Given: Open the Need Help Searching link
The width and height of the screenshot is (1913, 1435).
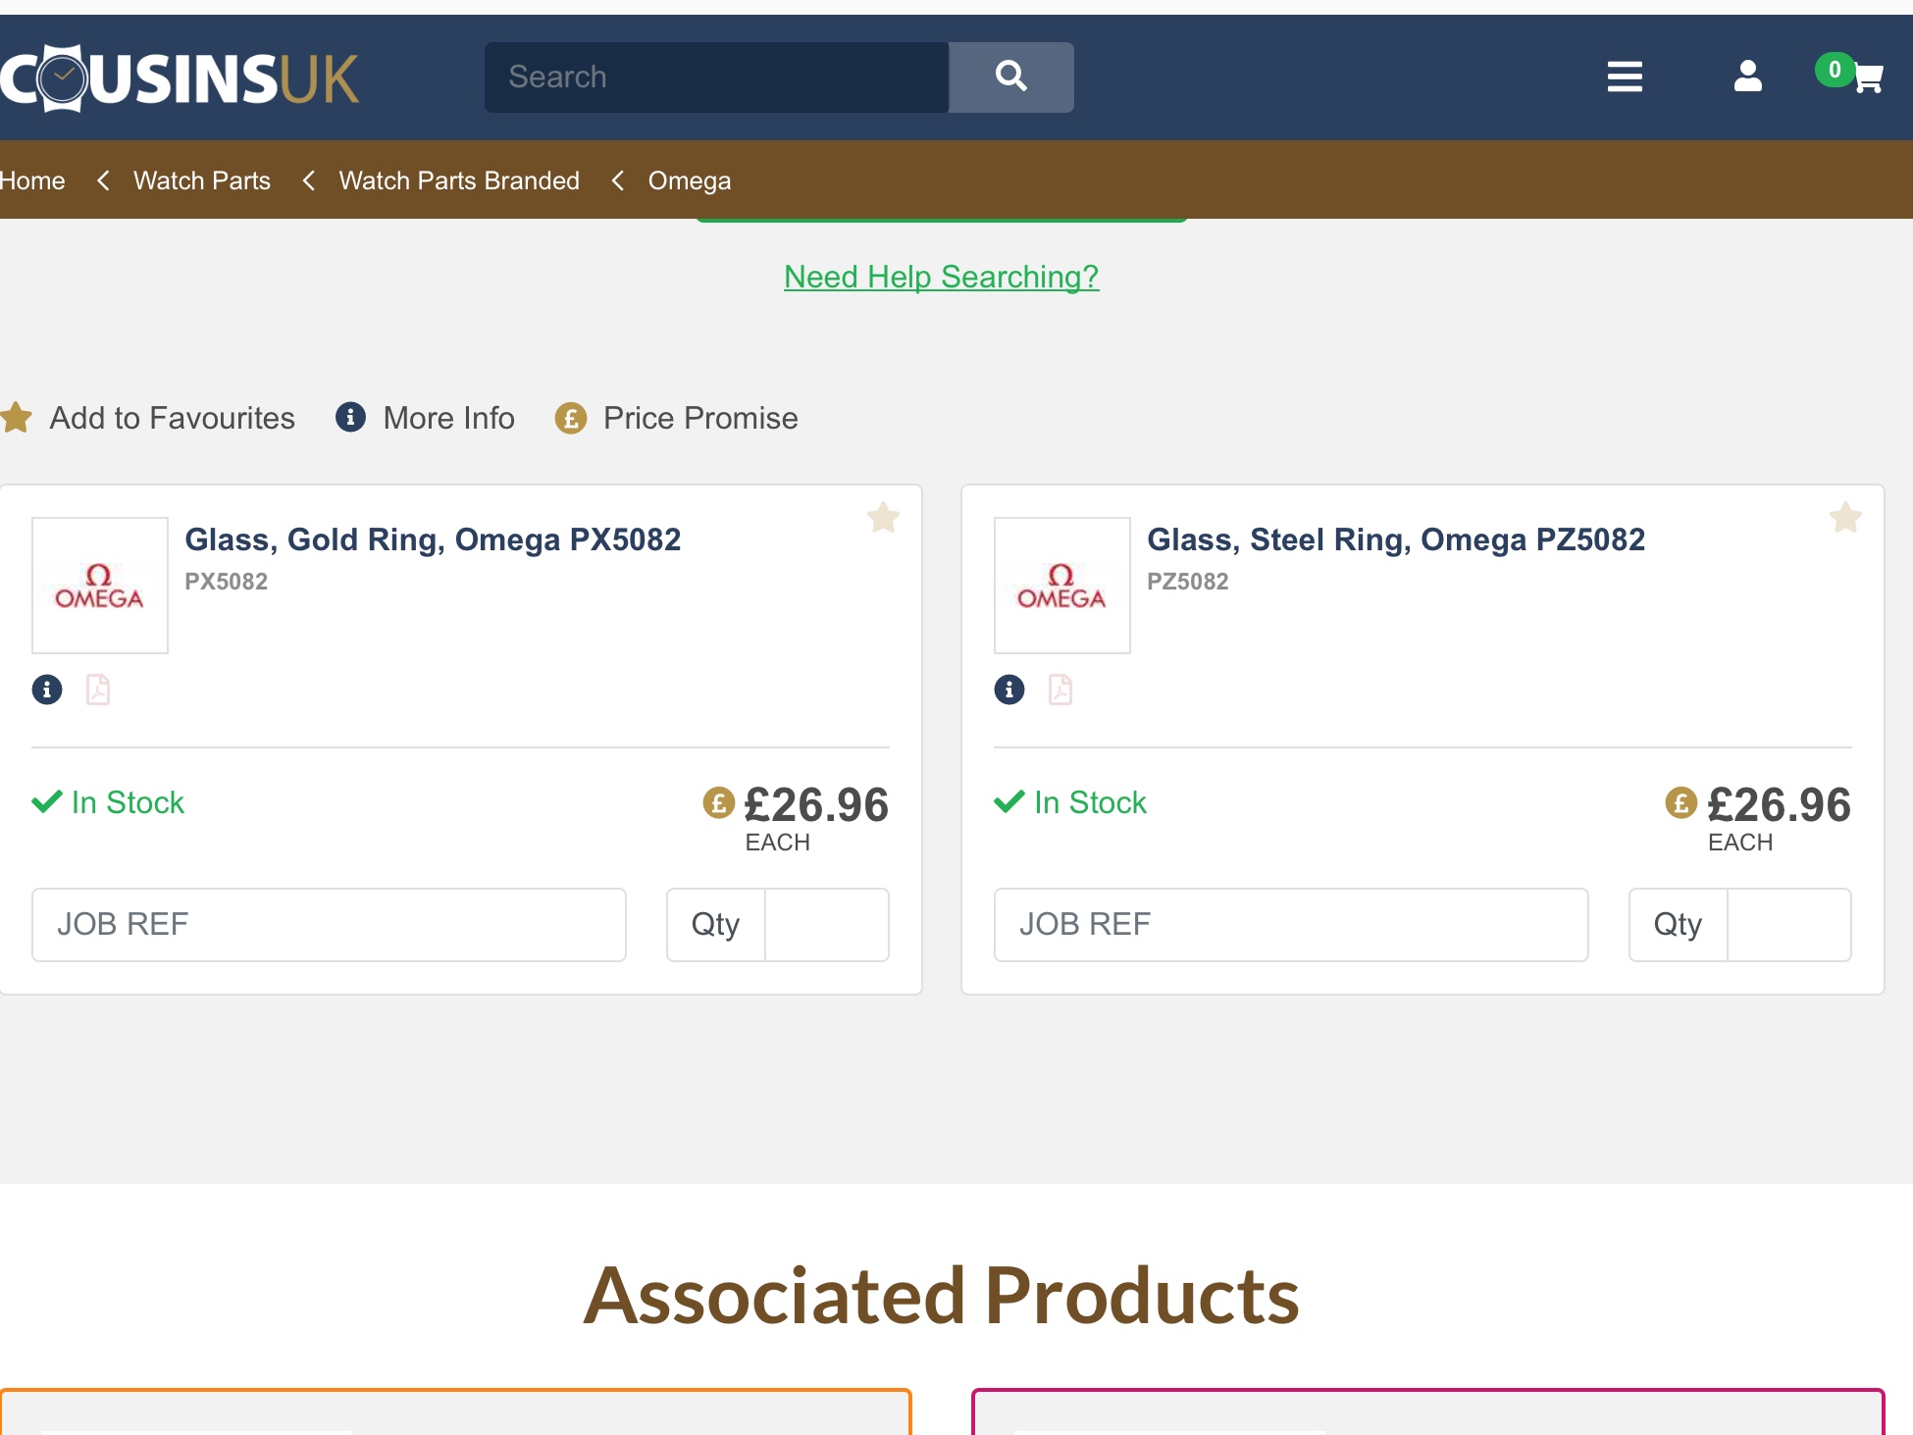Looking at the screenshot, I should 941,277.
